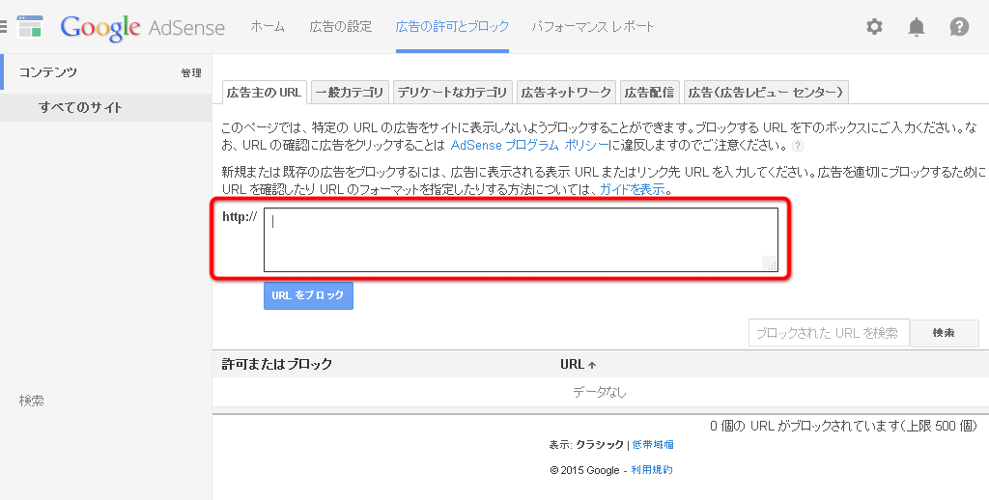Open パフォーマンス レポート menu
Screen dimensions: 989x500
pos(592,26)
